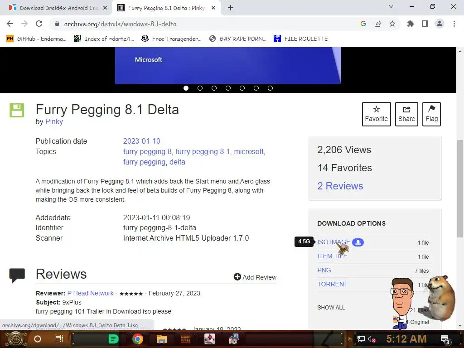Bookmark this page with the star icon
Image resolution: width=464 pixels, height=348 pixels.
point(392,24)
